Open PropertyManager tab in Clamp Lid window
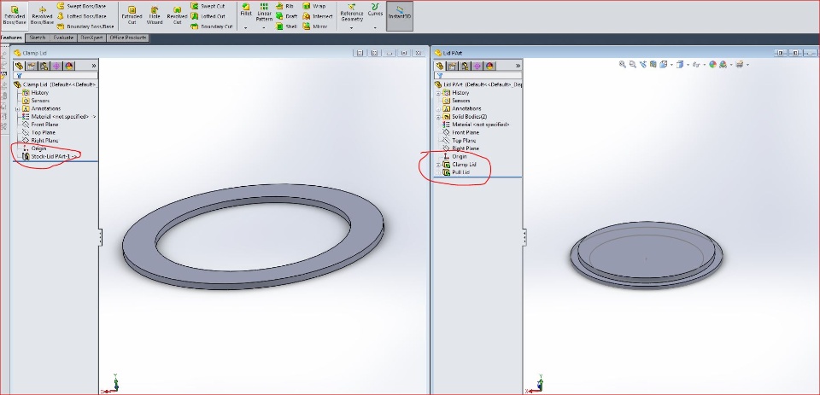Viewport: 820px width, 395px height. click(32, 66)
